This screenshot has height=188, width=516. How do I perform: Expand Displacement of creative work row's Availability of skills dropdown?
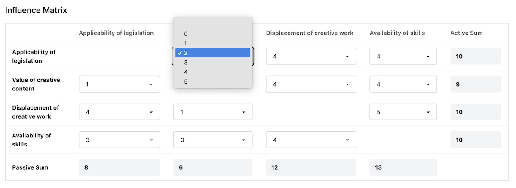coord(403,112)
